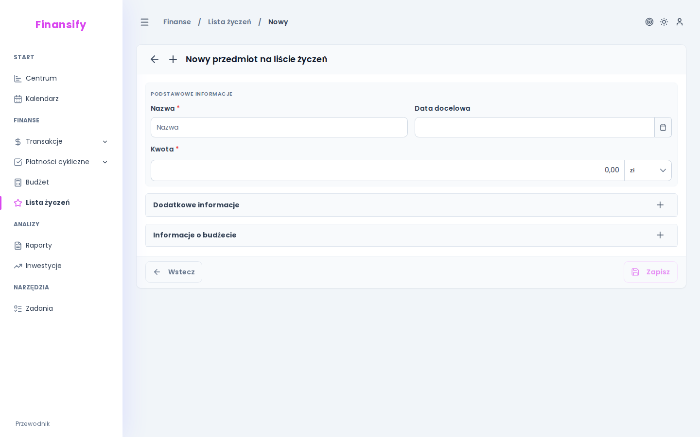Expand the Dodatkowe informacje section

(x=660, y=205)
